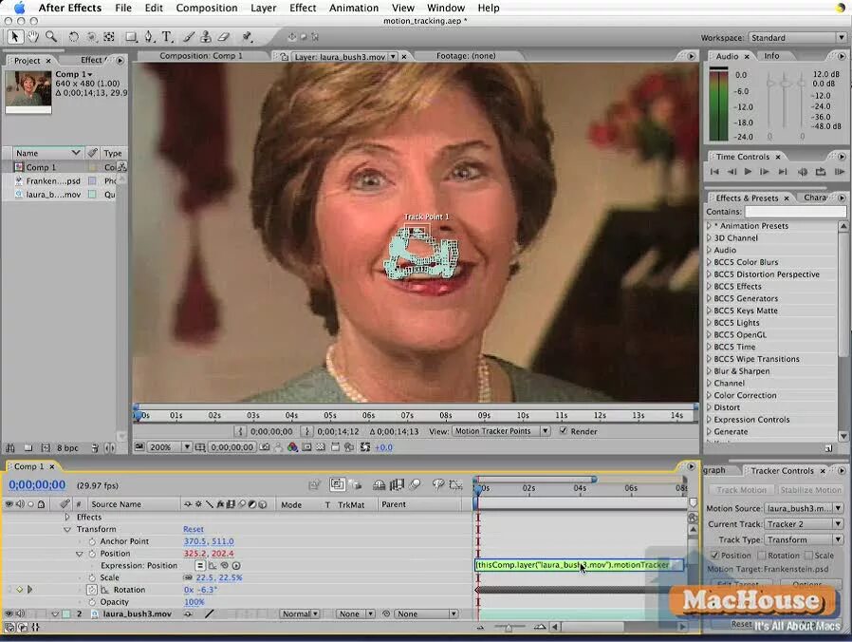852x642 pixels.
Task: Open the Current Track Tracker 2 dropdown
Action: click(804, 524)
